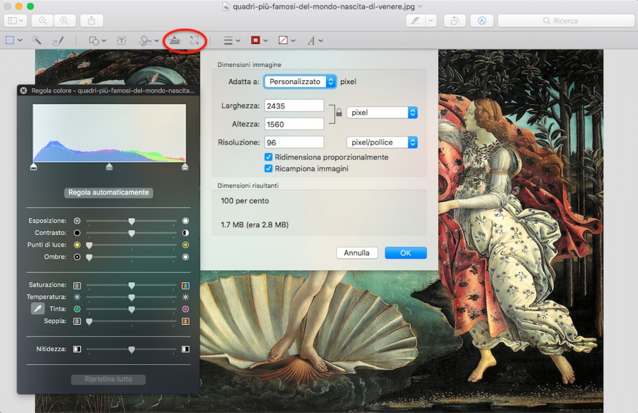
Task: Select the Sketch drawing tool
Action: click(x=59, y=40)
